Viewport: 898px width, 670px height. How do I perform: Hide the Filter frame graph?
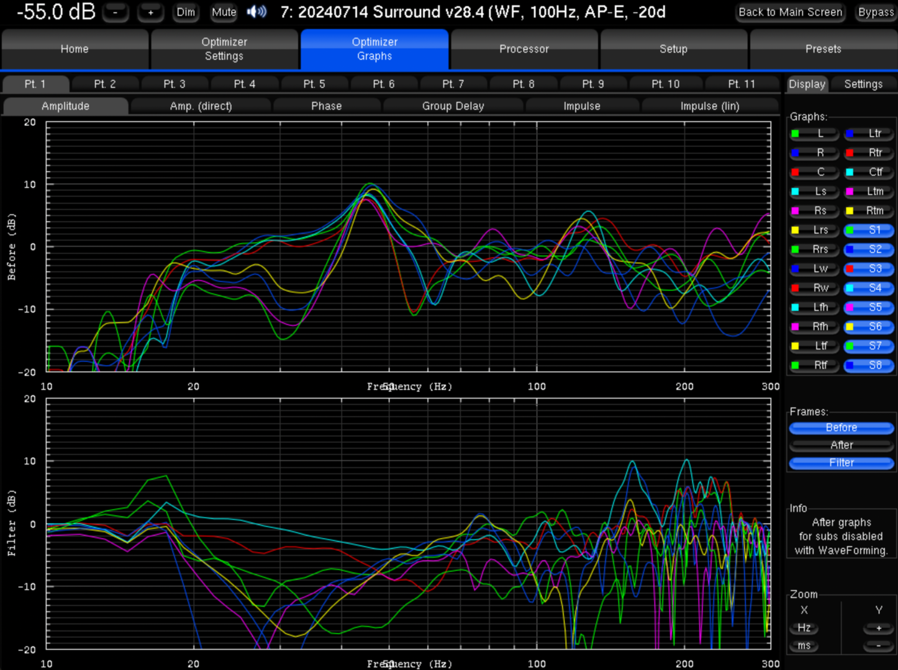click(x=841, y=463)
